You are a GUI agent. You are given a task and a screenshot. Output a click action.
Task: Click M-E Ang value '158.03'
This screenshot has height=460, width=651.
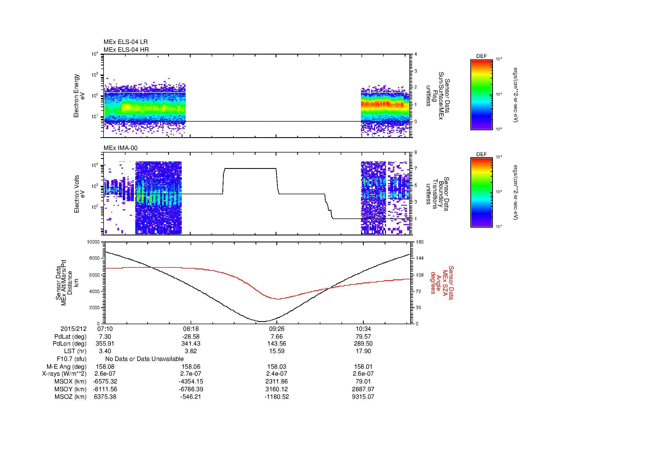(x=277, y=367)
